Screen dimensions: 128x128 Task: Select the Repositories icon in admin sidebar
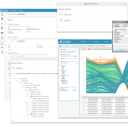2,42
